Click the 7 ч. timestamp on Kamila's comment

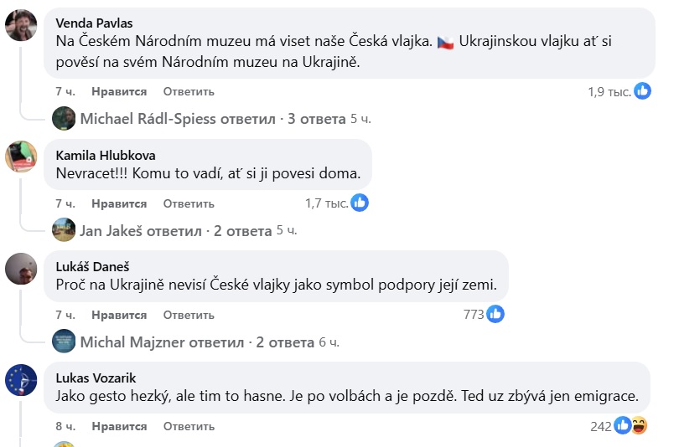point(65,203)
